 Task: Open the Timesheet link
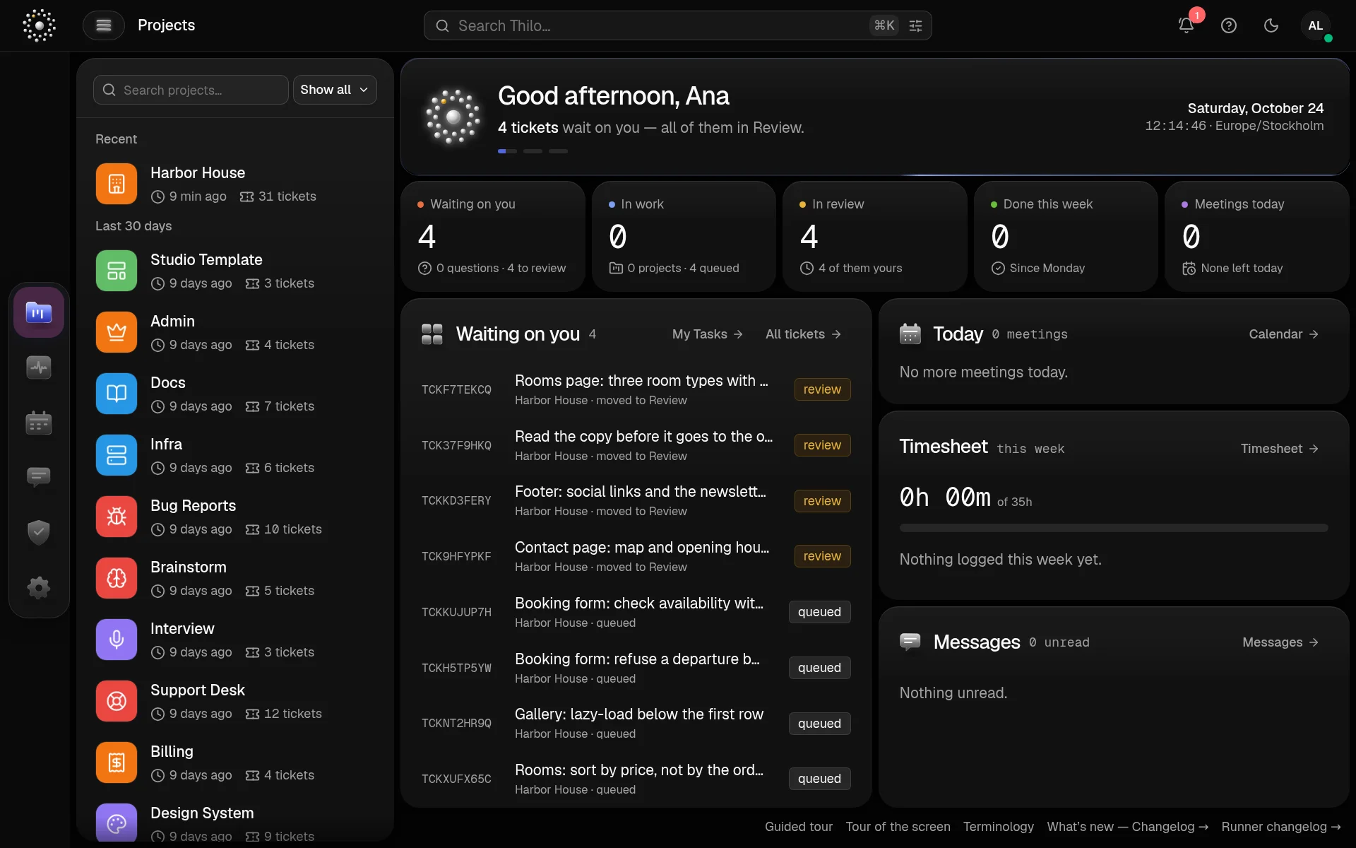click(1279, 449)
